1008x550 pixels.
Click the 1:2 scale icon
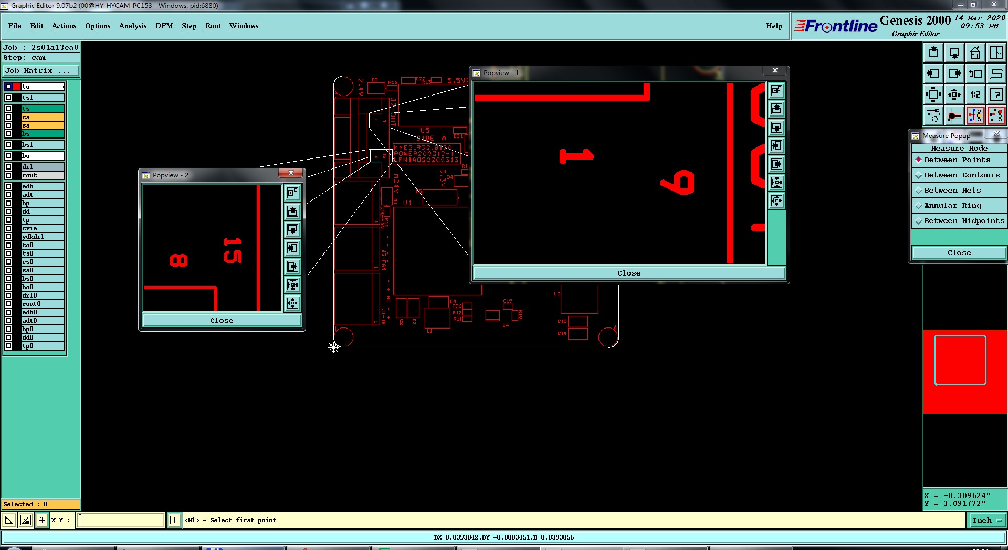coord(975,94)
